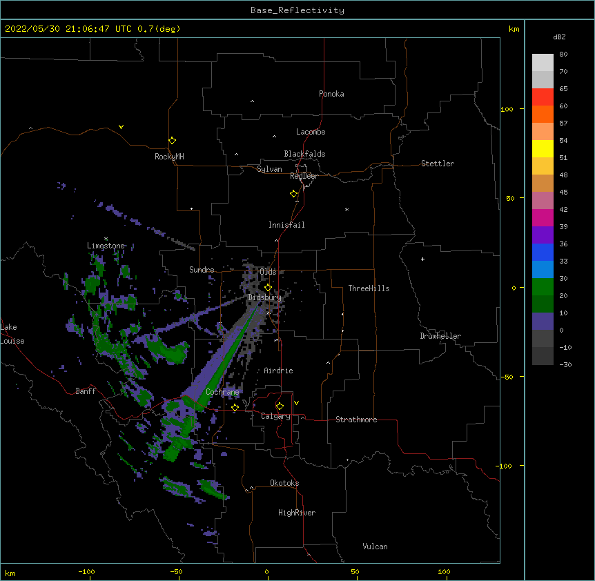Viewport: 595px width, 581px height.
Task: Click the ThreeHills town label
Action: pos(369,288)
